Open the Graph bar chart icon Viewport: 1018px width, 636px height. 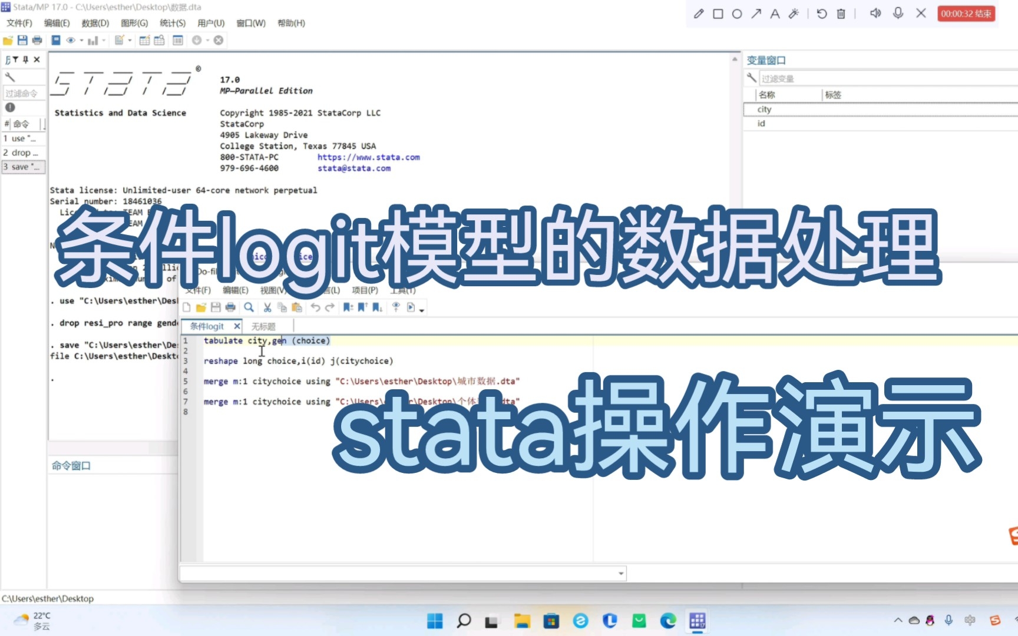pyautogui.click(x=92, y=40)
